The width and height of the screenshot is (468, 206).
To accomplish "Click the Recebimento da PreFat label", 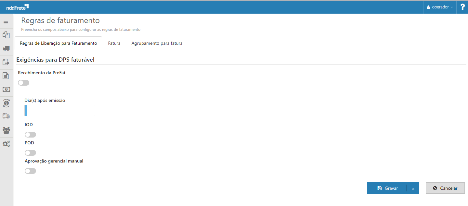I will pyautogui.click(x=42, y=73).
